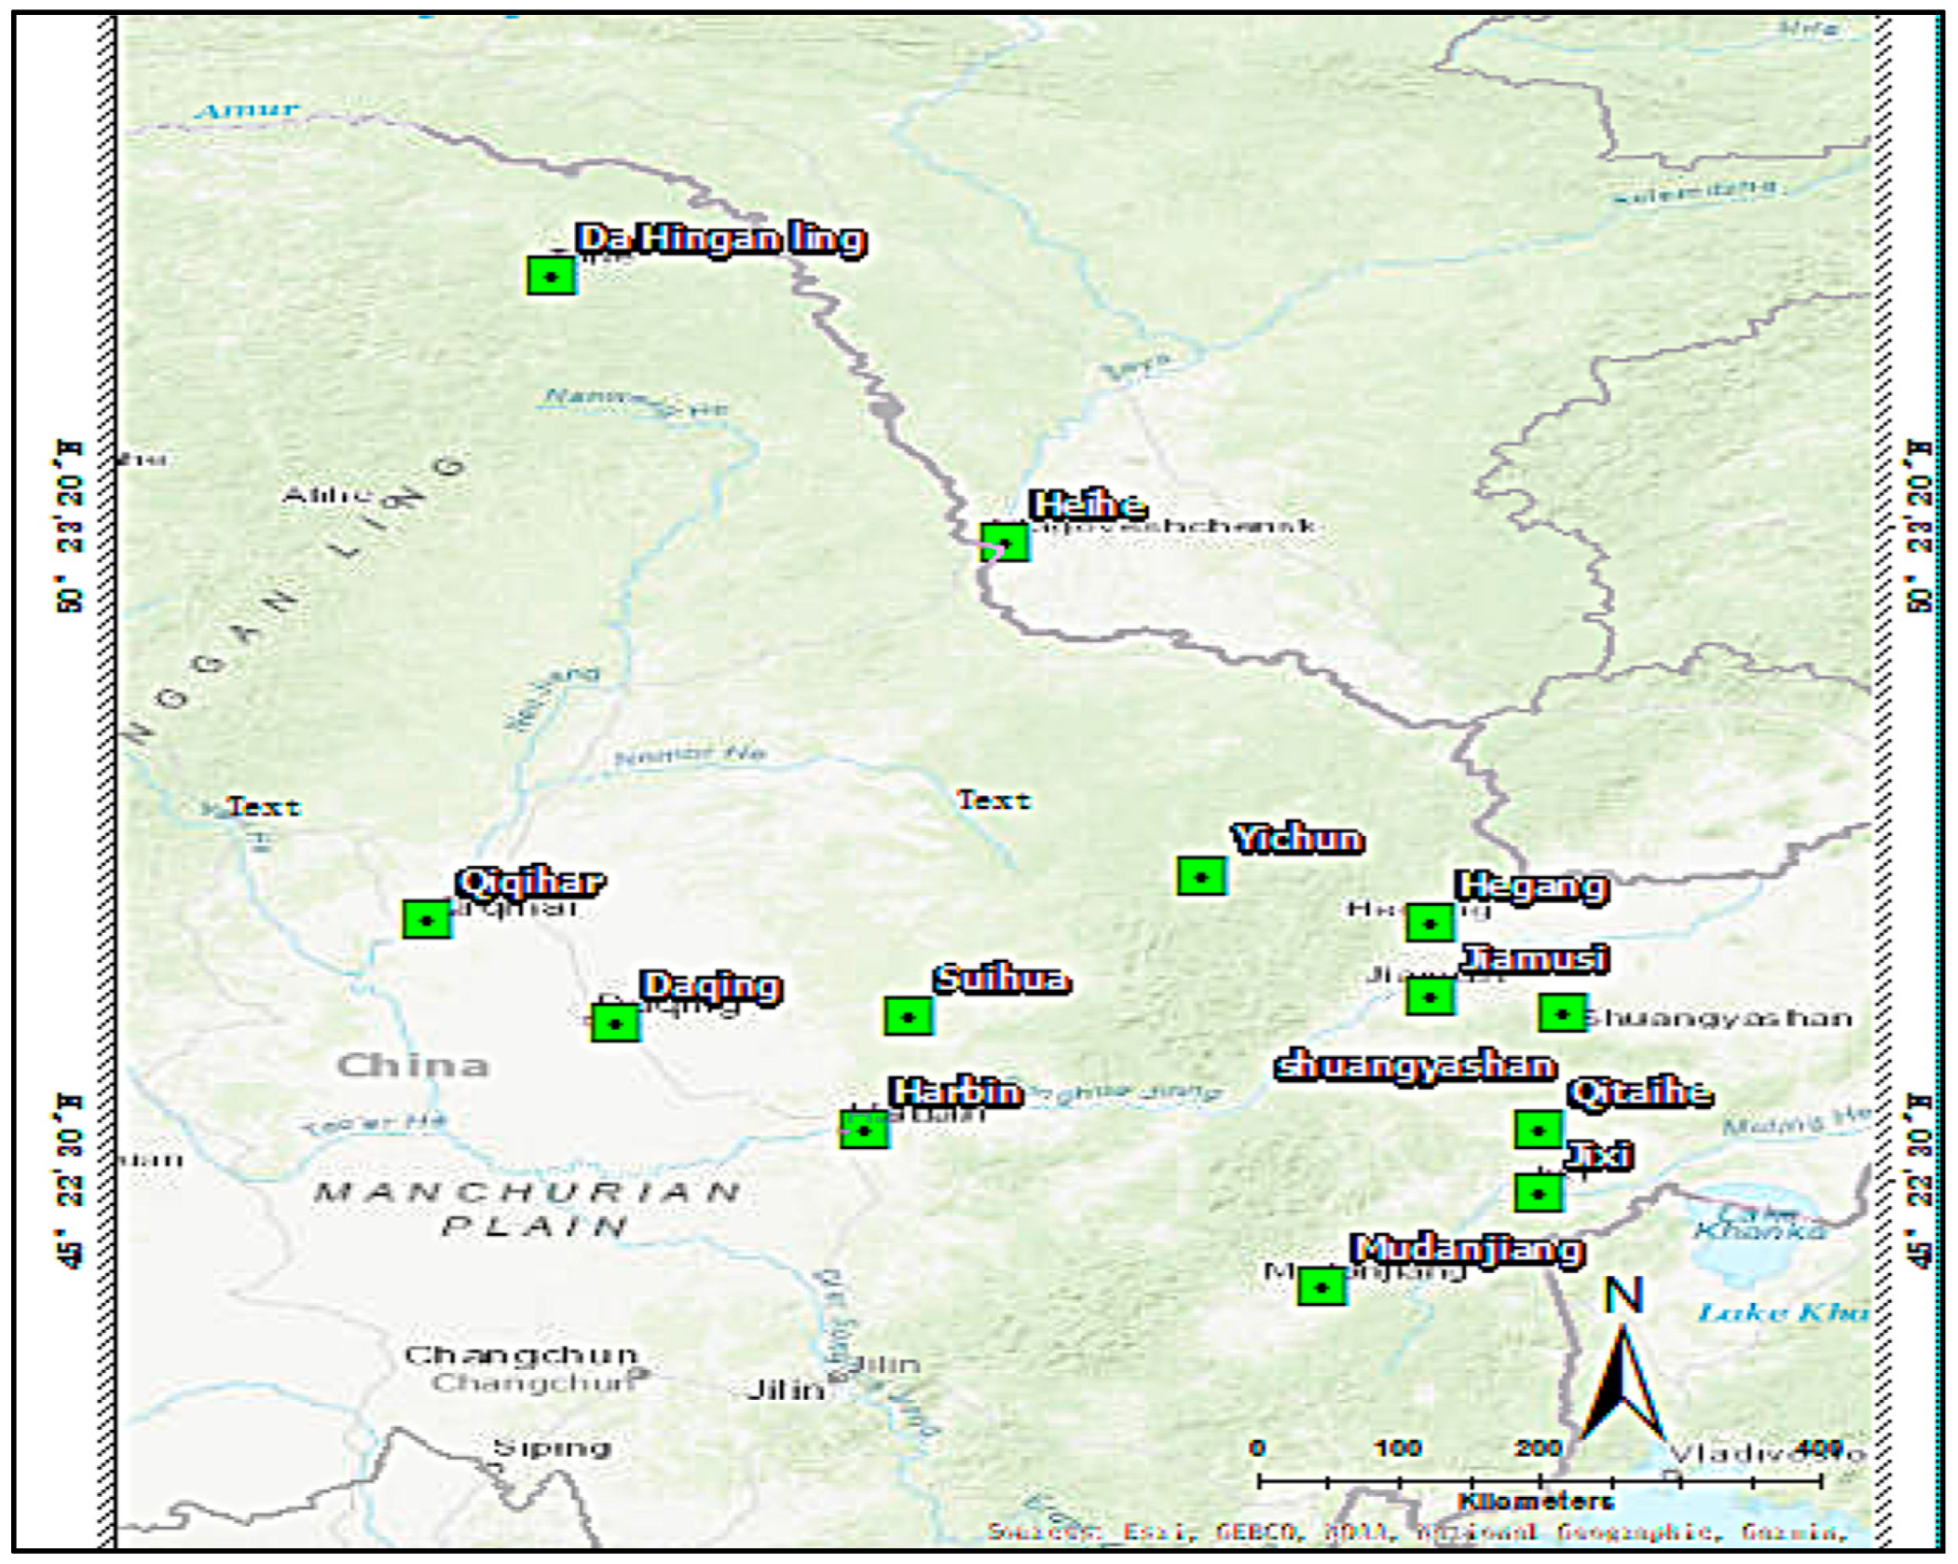Select the Mudanjiang green marker
Image resolution: width=1958 pixels, height=1564 pixels.
(1321, 1287)
